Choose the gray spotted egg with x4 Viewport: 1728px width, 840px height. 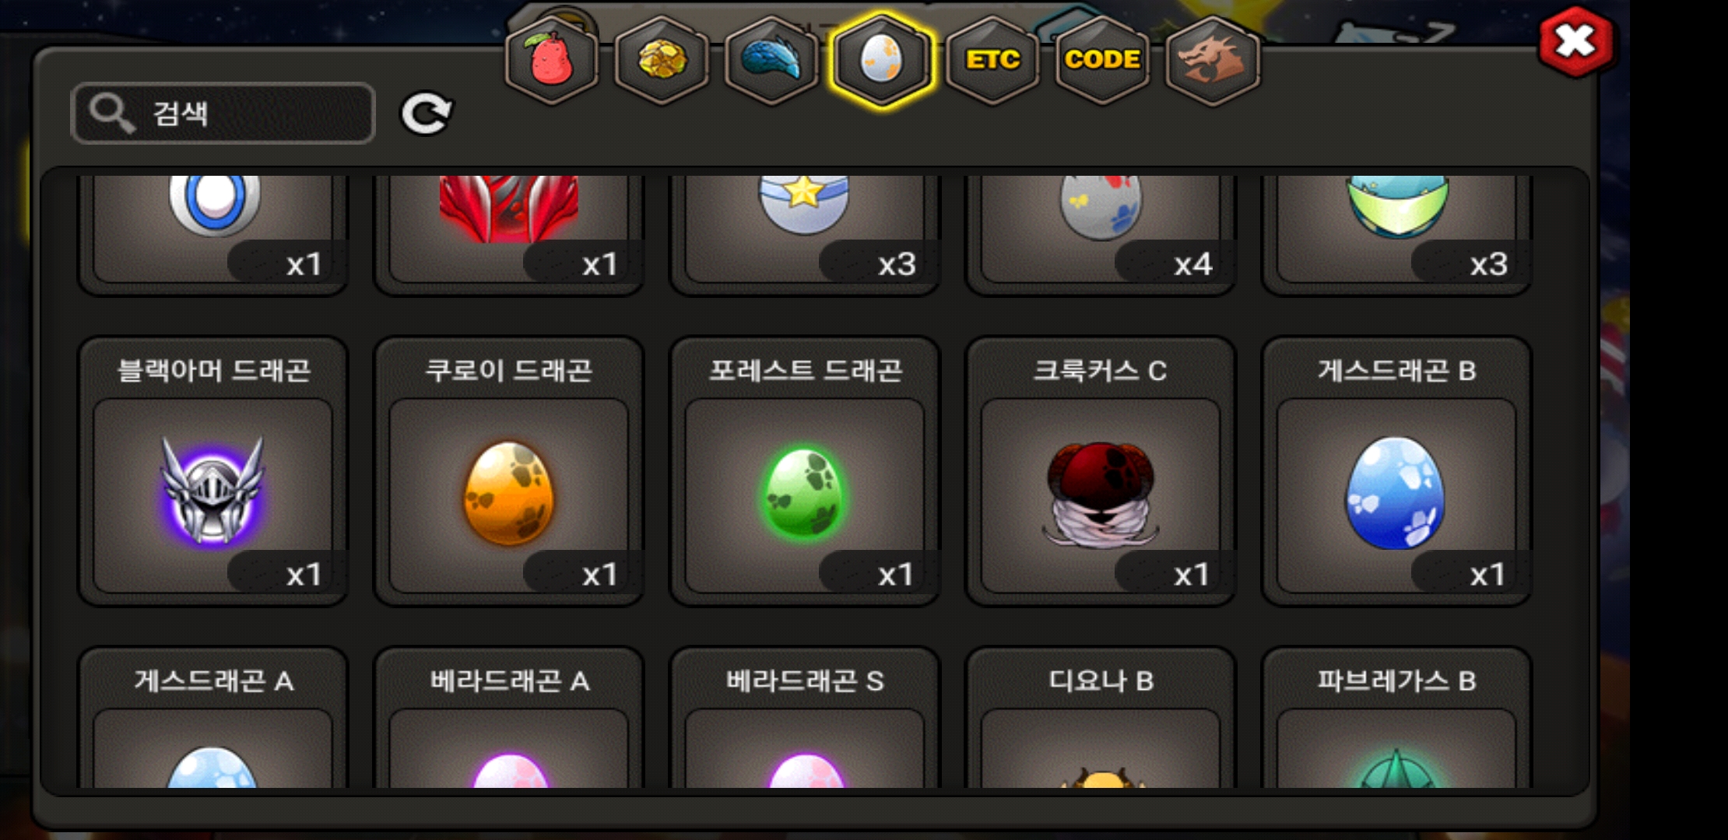(x=1100, y=233)
